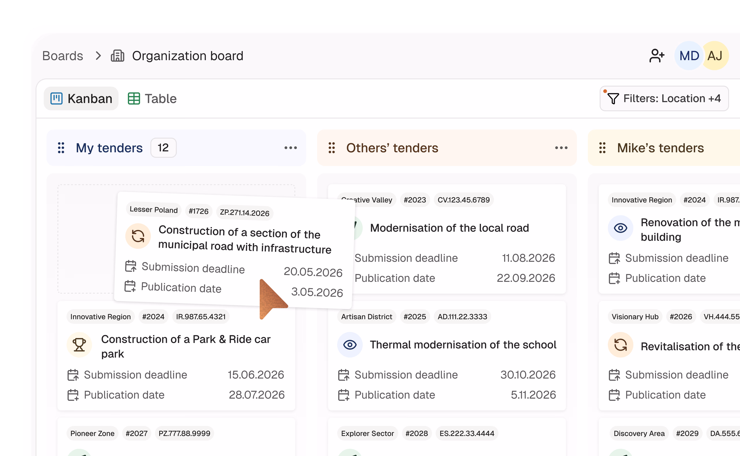Toggle eye icon on Thermal modernisation card
The image size is (740, 456).
pos(350,345)
